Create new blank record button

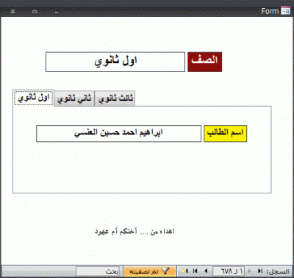[x=185, y=271]
